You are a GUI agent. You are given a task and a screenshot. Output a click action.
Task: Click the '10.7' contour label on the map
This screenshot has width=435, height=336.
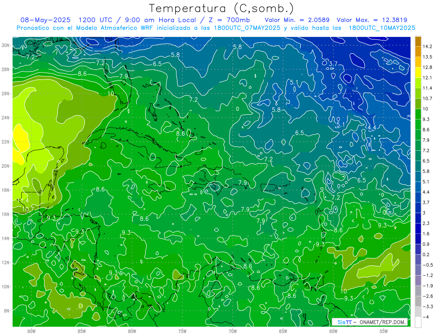click(28, 209)
